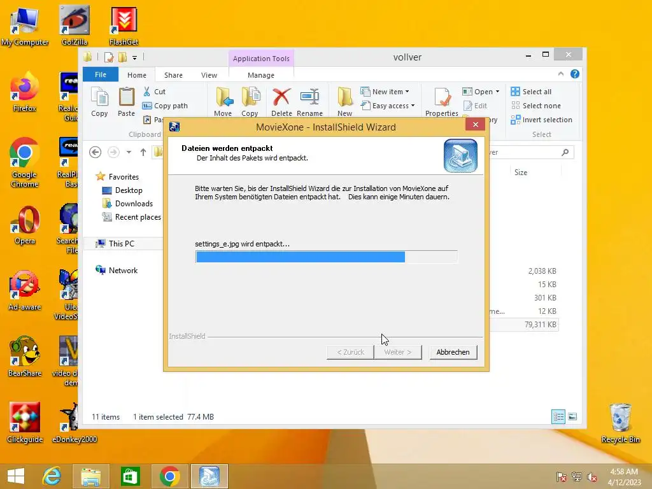Launch Firefox from the desktop
Screen dimensions: 652x489
tap(25, 92)
